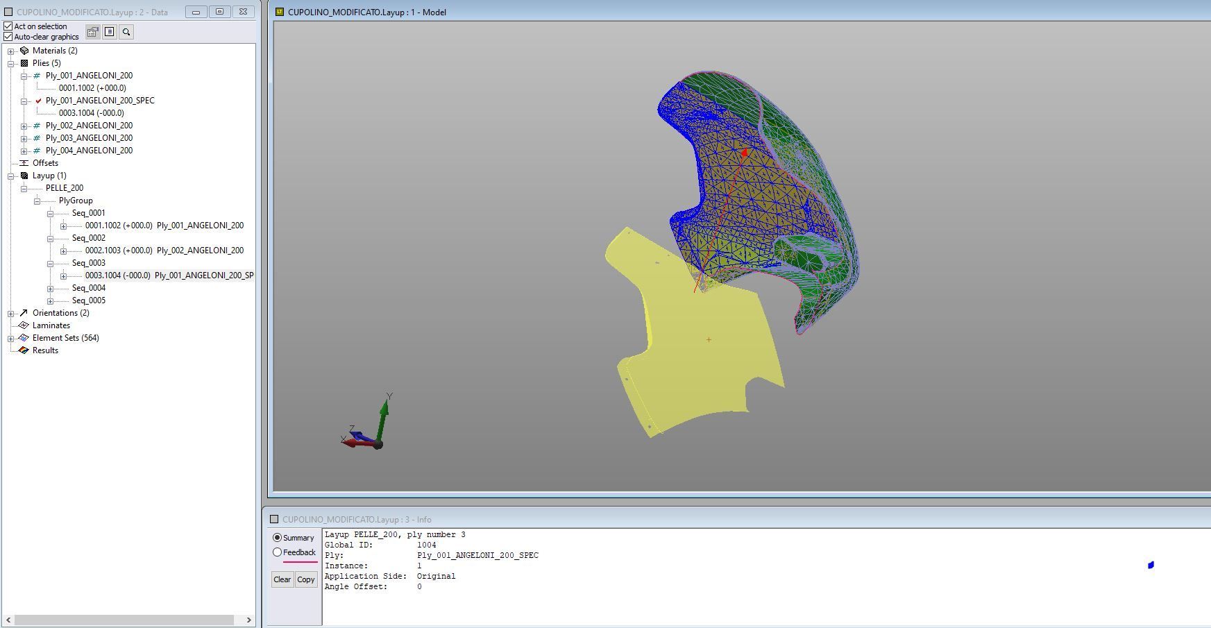Collapse the Plies tree node
This screenshot has width=1211, height=628.
[11, 63]
